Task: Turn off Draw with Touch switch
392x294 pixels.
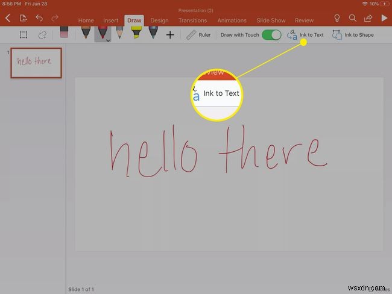Action: [271, 35]
